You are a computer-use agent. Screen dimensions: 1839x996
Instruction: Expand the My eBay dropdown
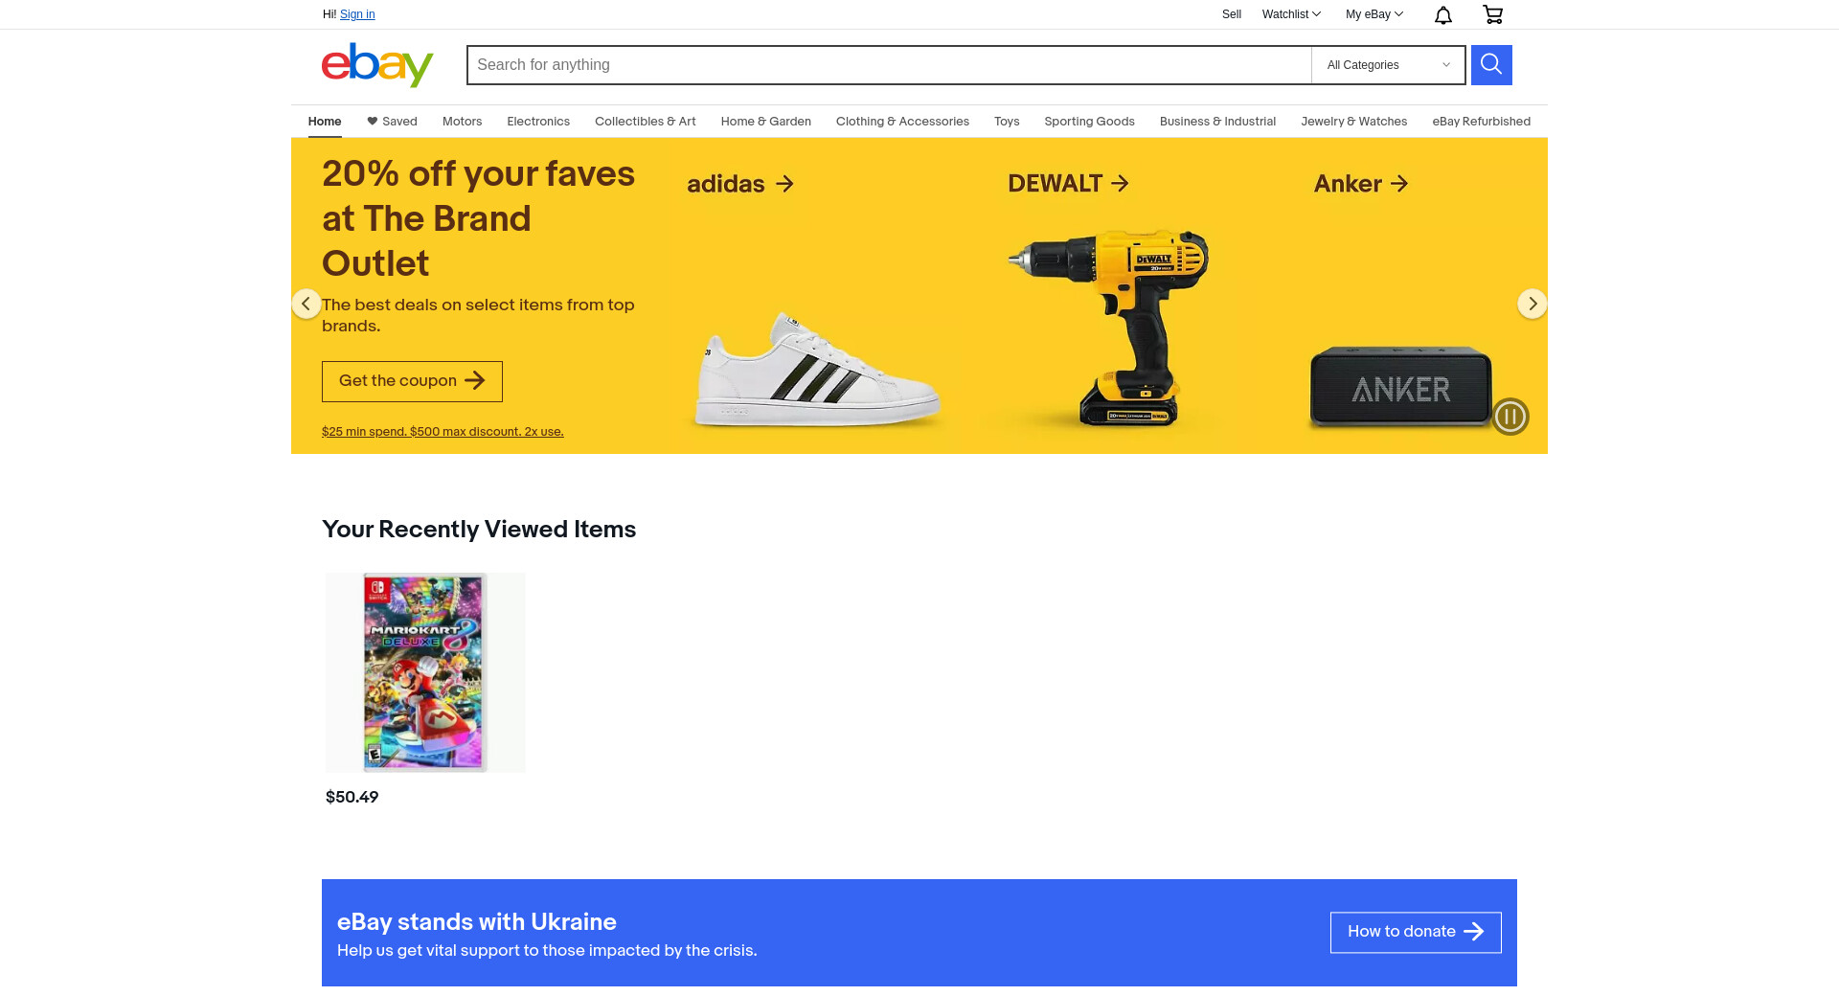pyautogui.click(x=1374, y=14)
